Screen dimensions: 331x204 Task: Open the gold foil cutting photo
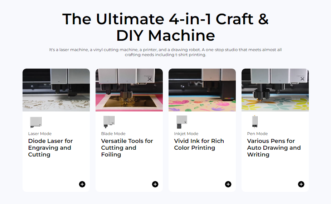pyautogui.click(x=129, y=90)
